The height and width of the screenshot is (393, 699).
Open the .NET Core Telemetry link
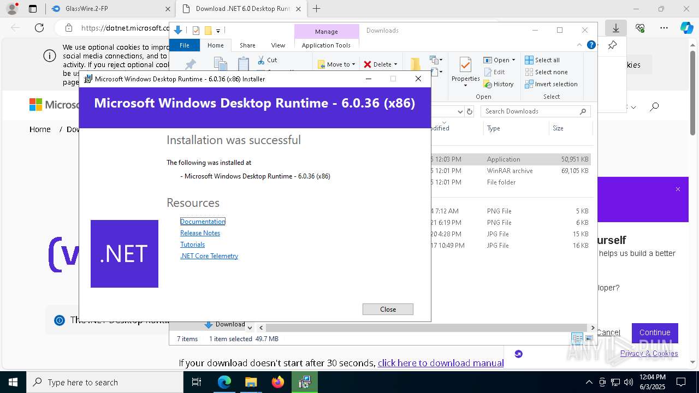(209, 256)
